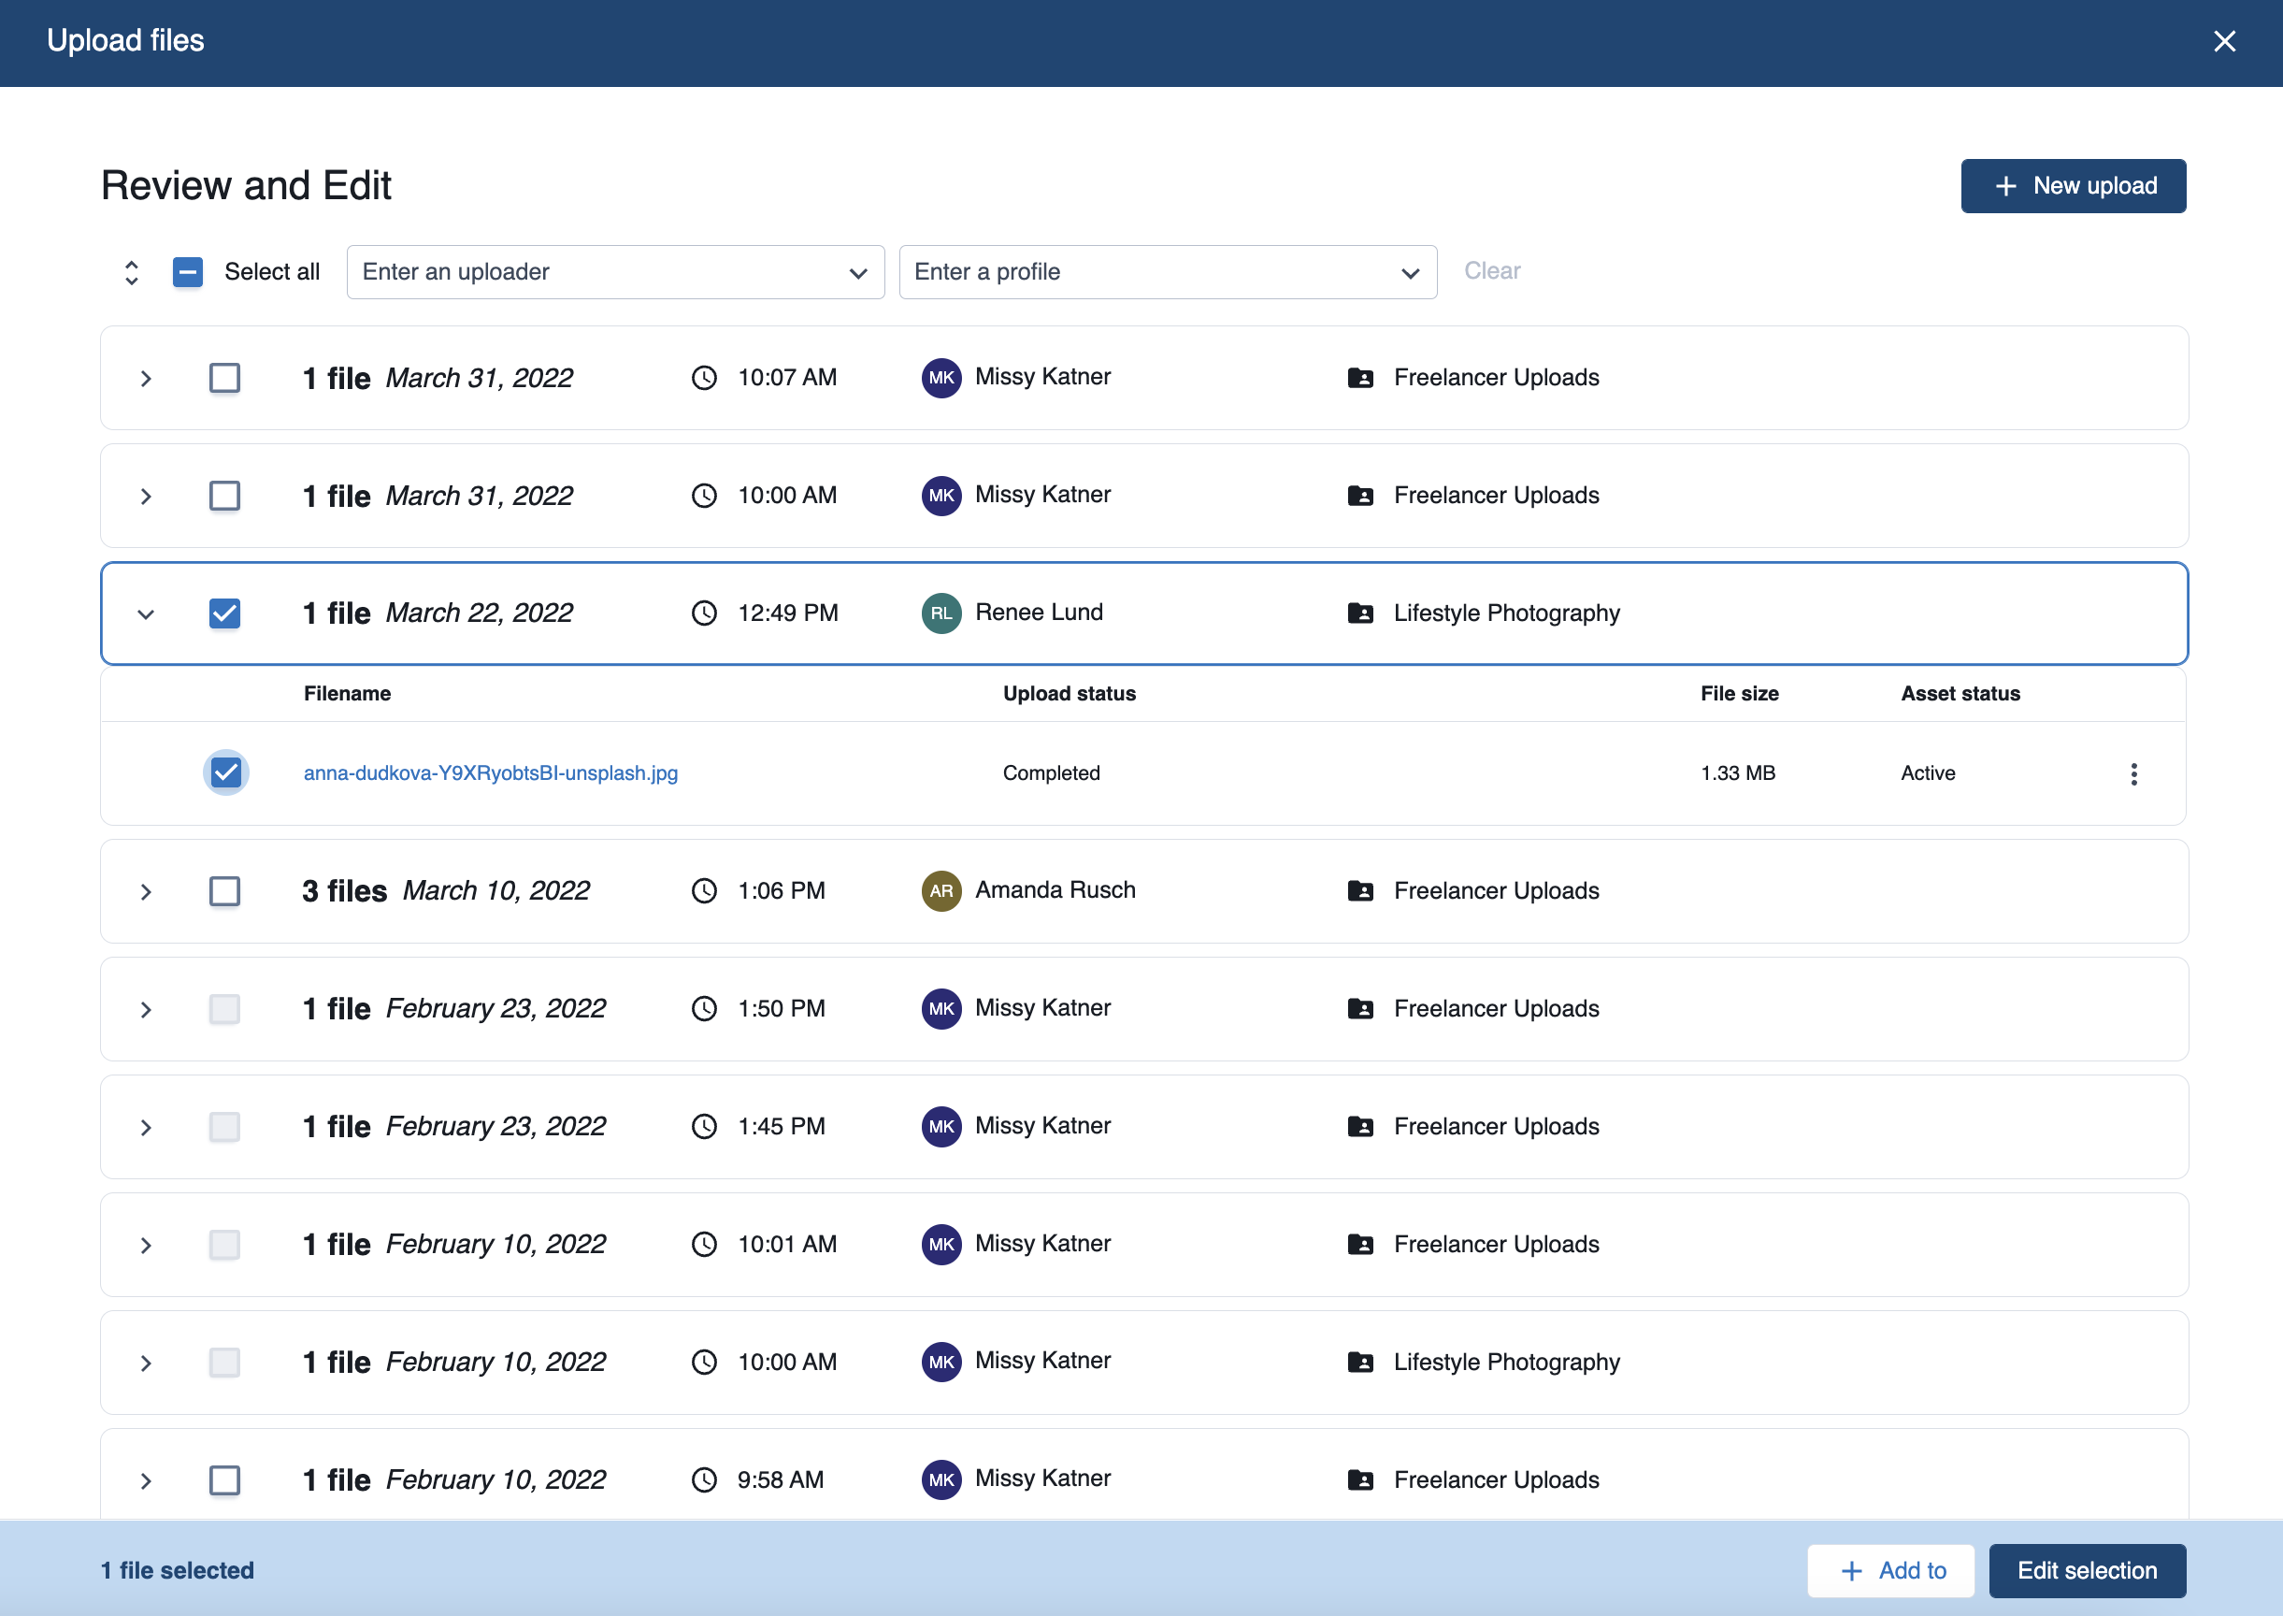Click the Edit selection button
This screenshot has height=1616, width=2283.
(x=2086, y=1570)
